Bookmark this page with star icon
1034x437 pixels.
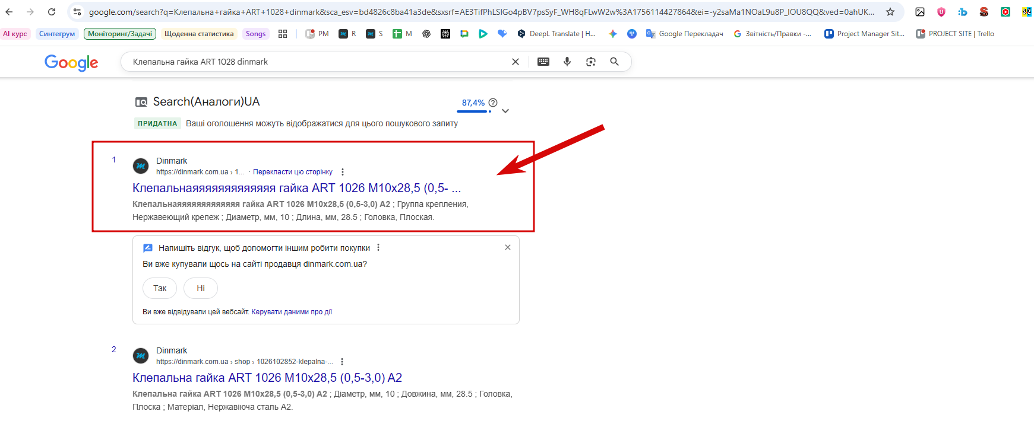pos(890,12)
